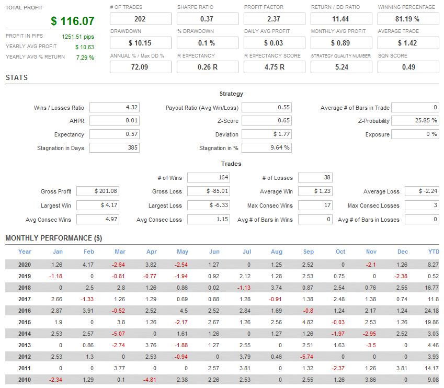Select the AHPR field showing 0.01
444x388 pixels.
point(115,121)
